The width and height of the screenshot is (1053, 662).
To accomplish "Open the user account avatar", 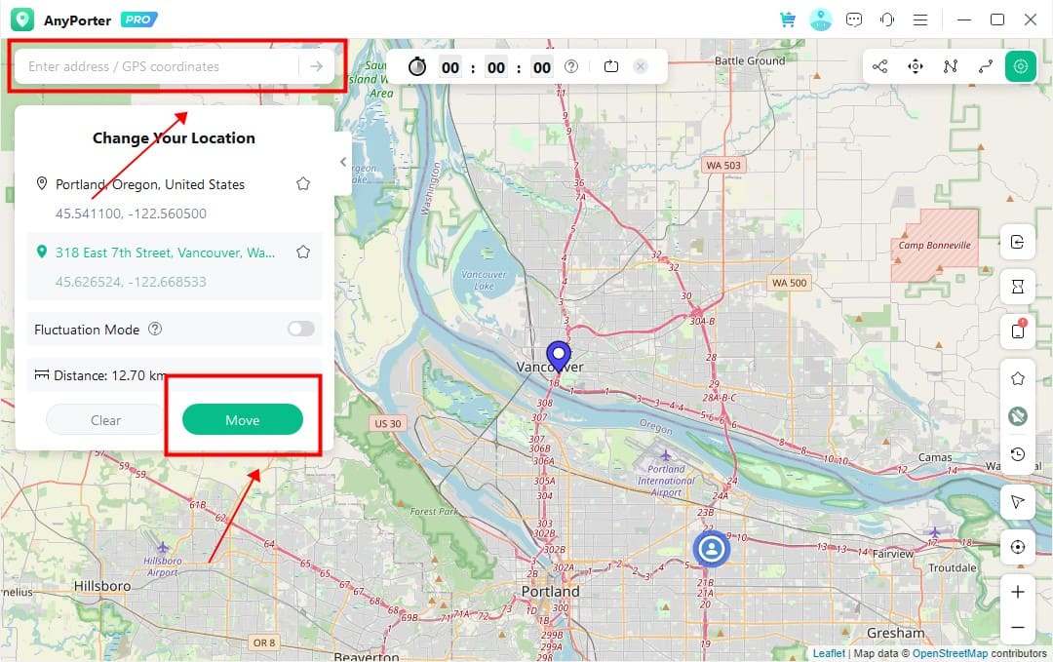I will [821, 19].
